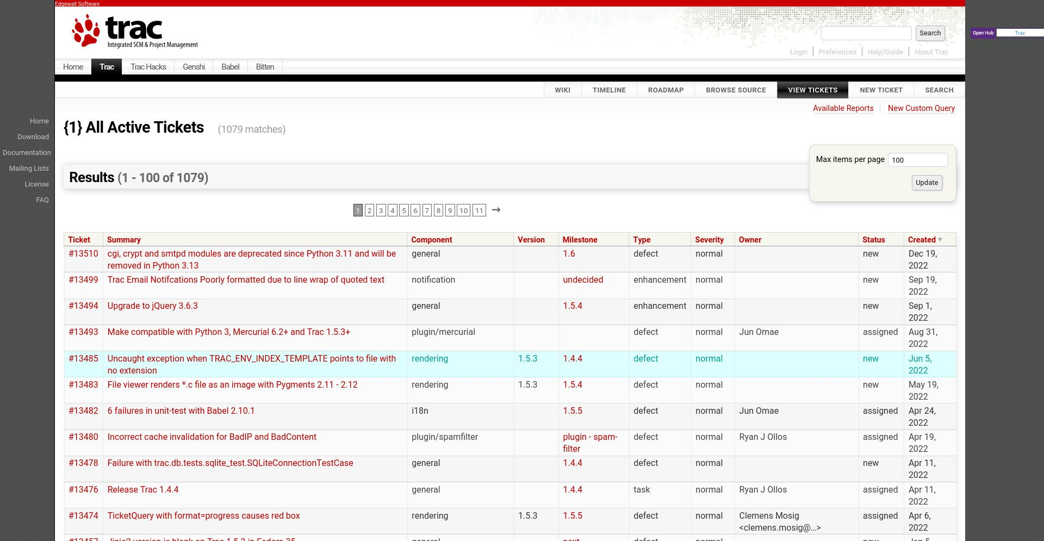
Task: Sort the table by Component header
Action: [x=431, y=240]
